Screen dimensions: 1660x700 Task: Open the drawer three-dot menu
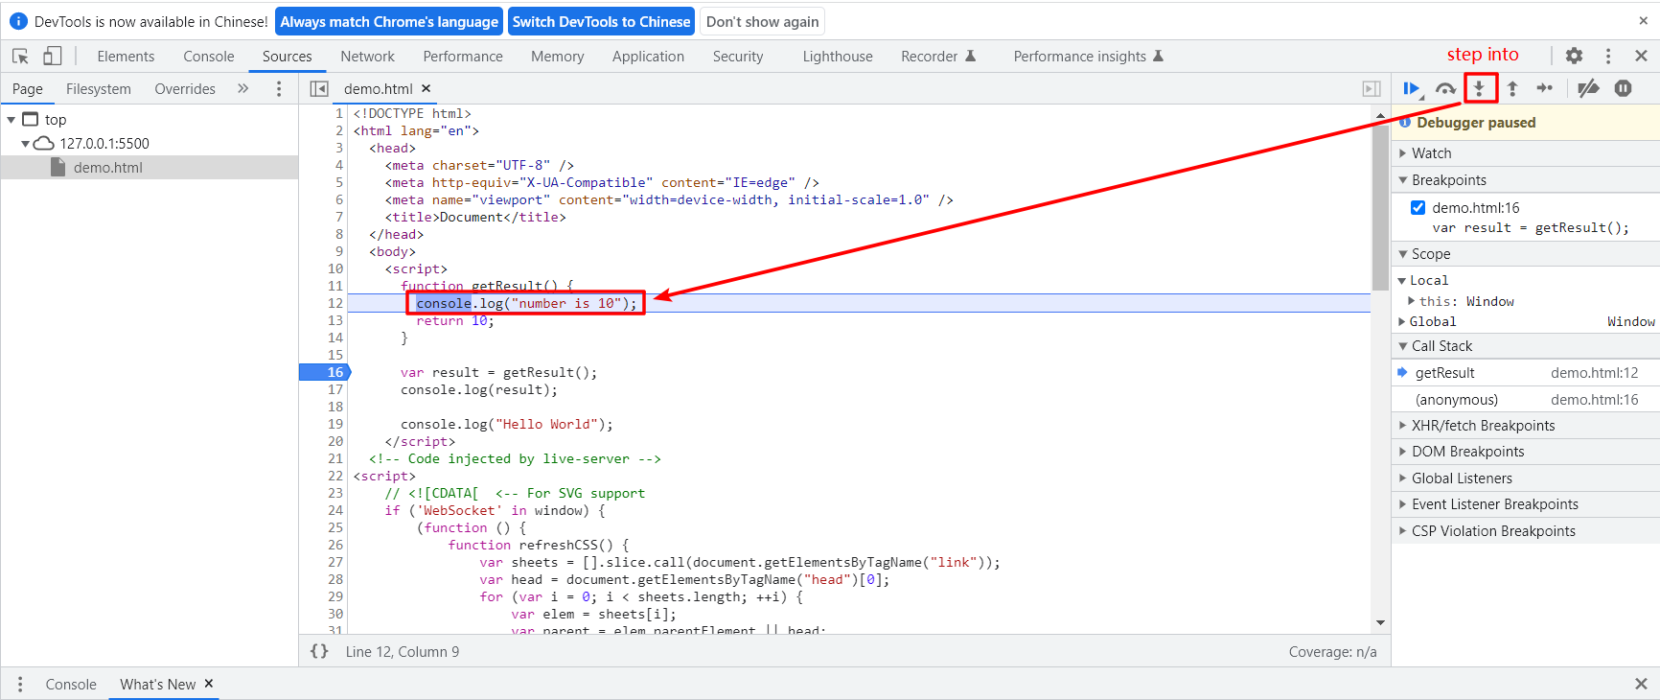pyautogui.click(x=20, y=684)
